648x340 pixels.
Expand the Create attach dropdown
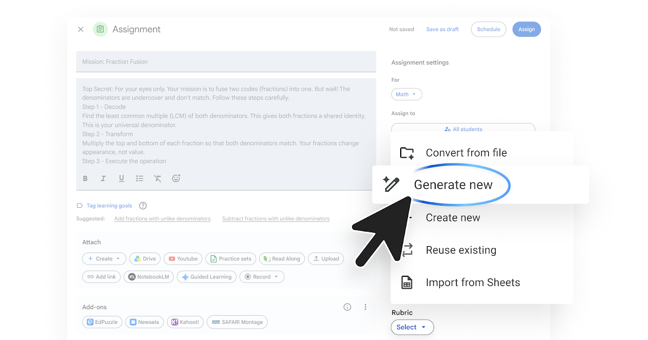tap(104, 259)
